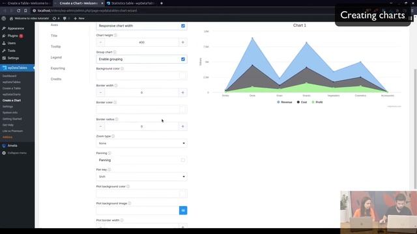Toggle Revenue series in chart legend

pyautogui.click(x=285, y=102)
